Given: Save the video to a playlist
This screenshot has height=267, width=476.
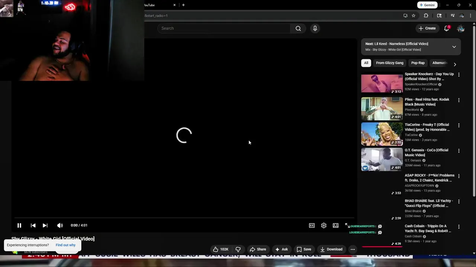Looking at the screenshot, I should click(x=304, y=249).
